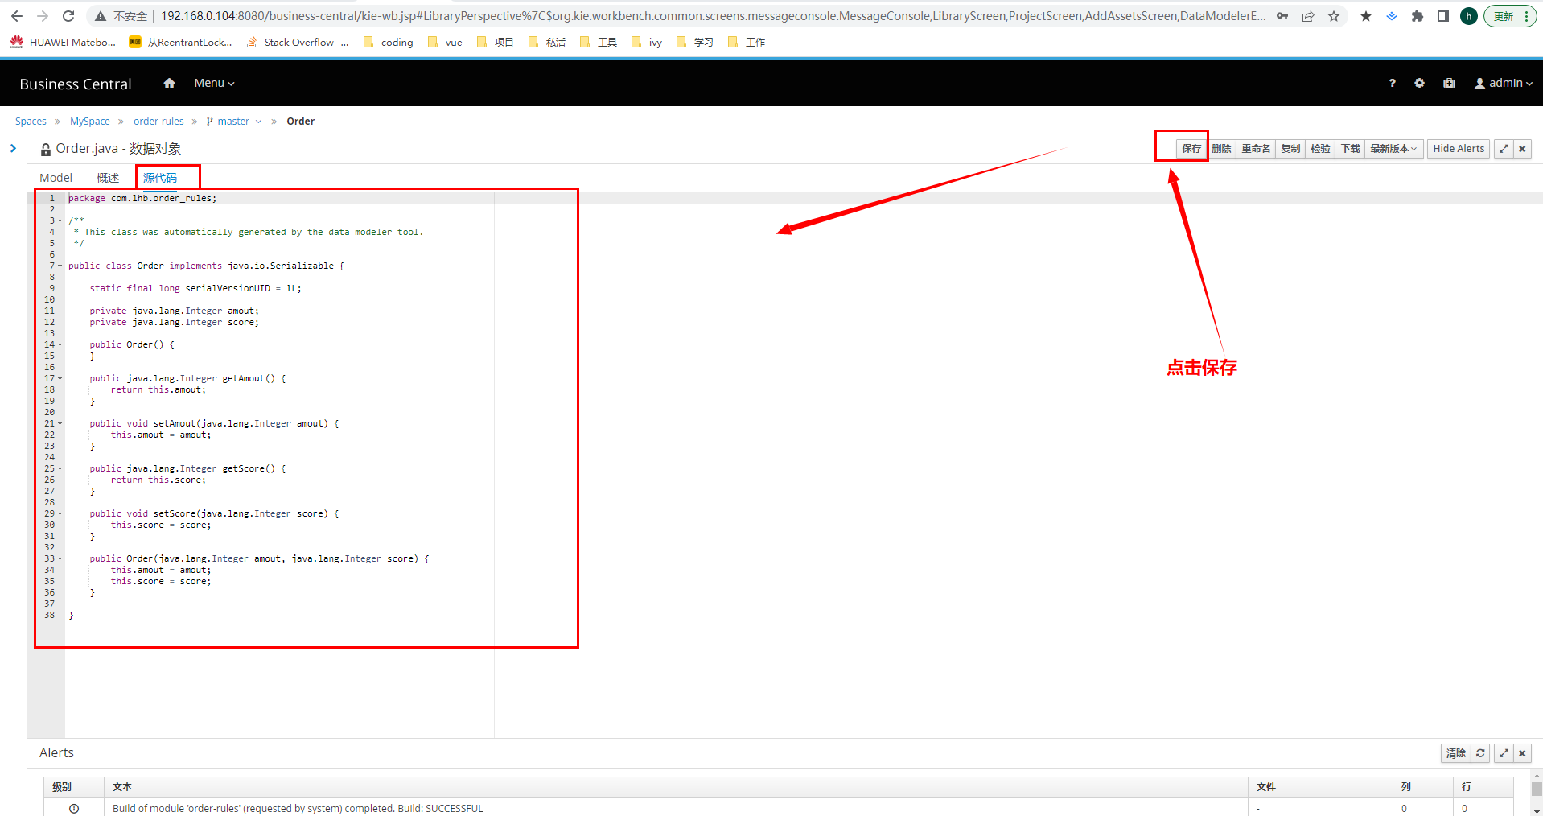Open the admin user dropdown

(1503, 83)
